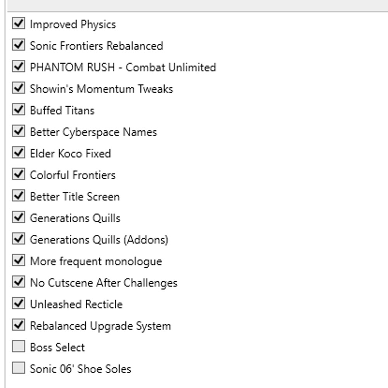The image size is (388, 388).
Task: Disable Better Cyberspace Names
Action: (x=18, y=132)
